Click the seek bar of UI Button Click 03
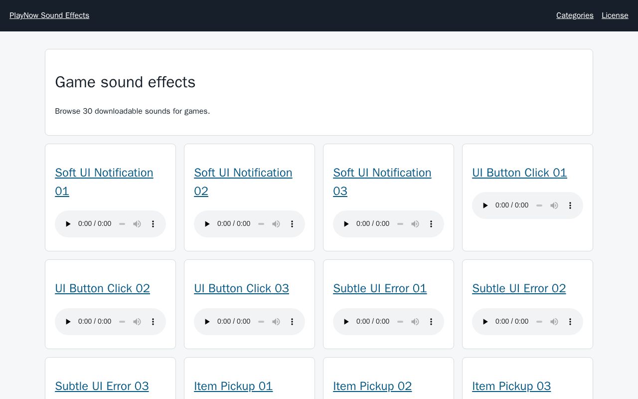The width and height of the screenshot is (638, 399). coord(261,322)
